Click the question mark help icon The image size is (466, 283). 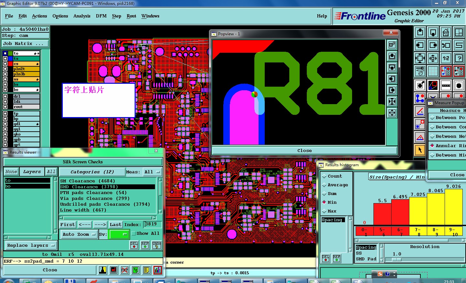(x=459, y=58)
